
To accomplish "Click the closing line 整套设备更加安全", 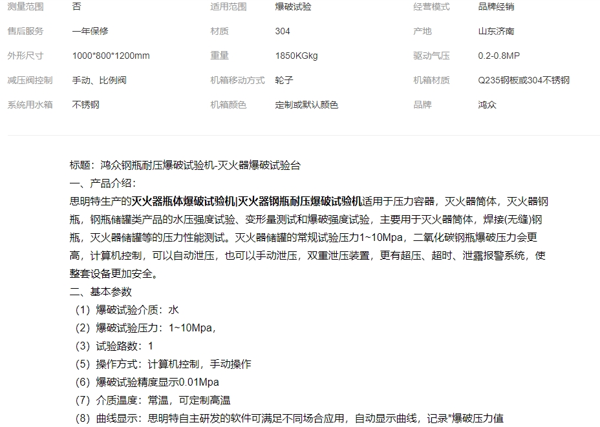I will tap(114, 273).
